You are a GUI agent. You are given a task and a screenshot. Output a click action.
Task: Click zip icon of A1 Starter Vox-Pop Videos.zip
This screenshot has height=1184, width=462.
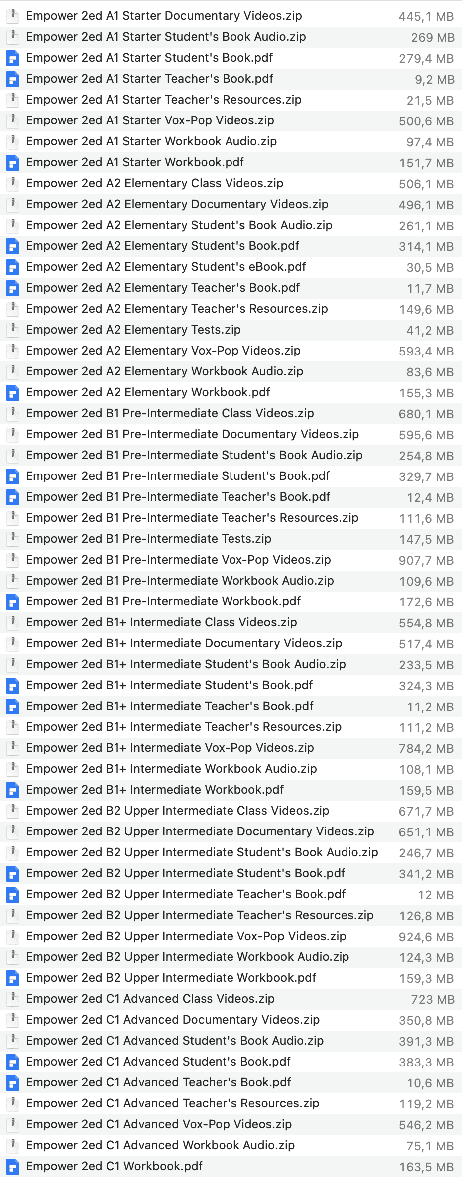coord(13,121)
